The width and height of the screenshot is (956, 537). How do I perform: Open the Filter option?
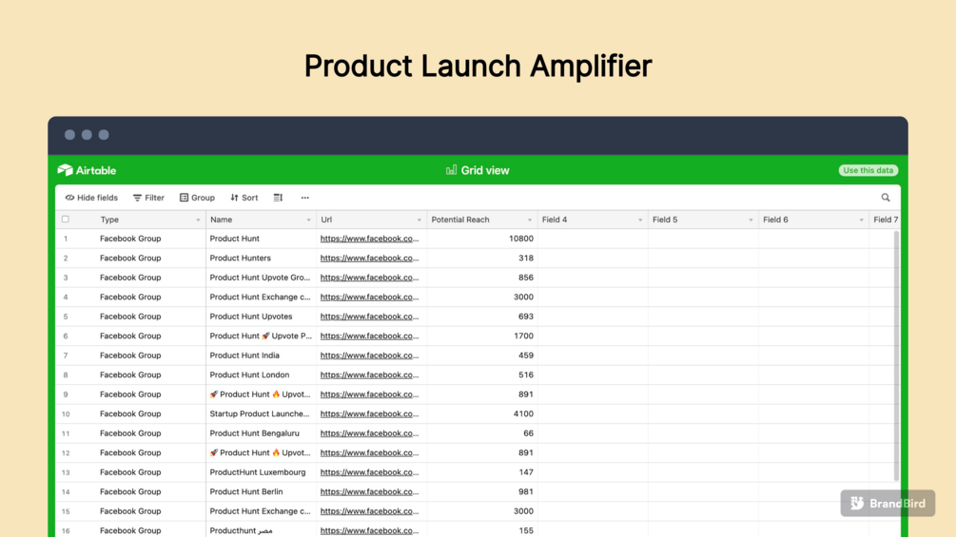tap(148, 198)
